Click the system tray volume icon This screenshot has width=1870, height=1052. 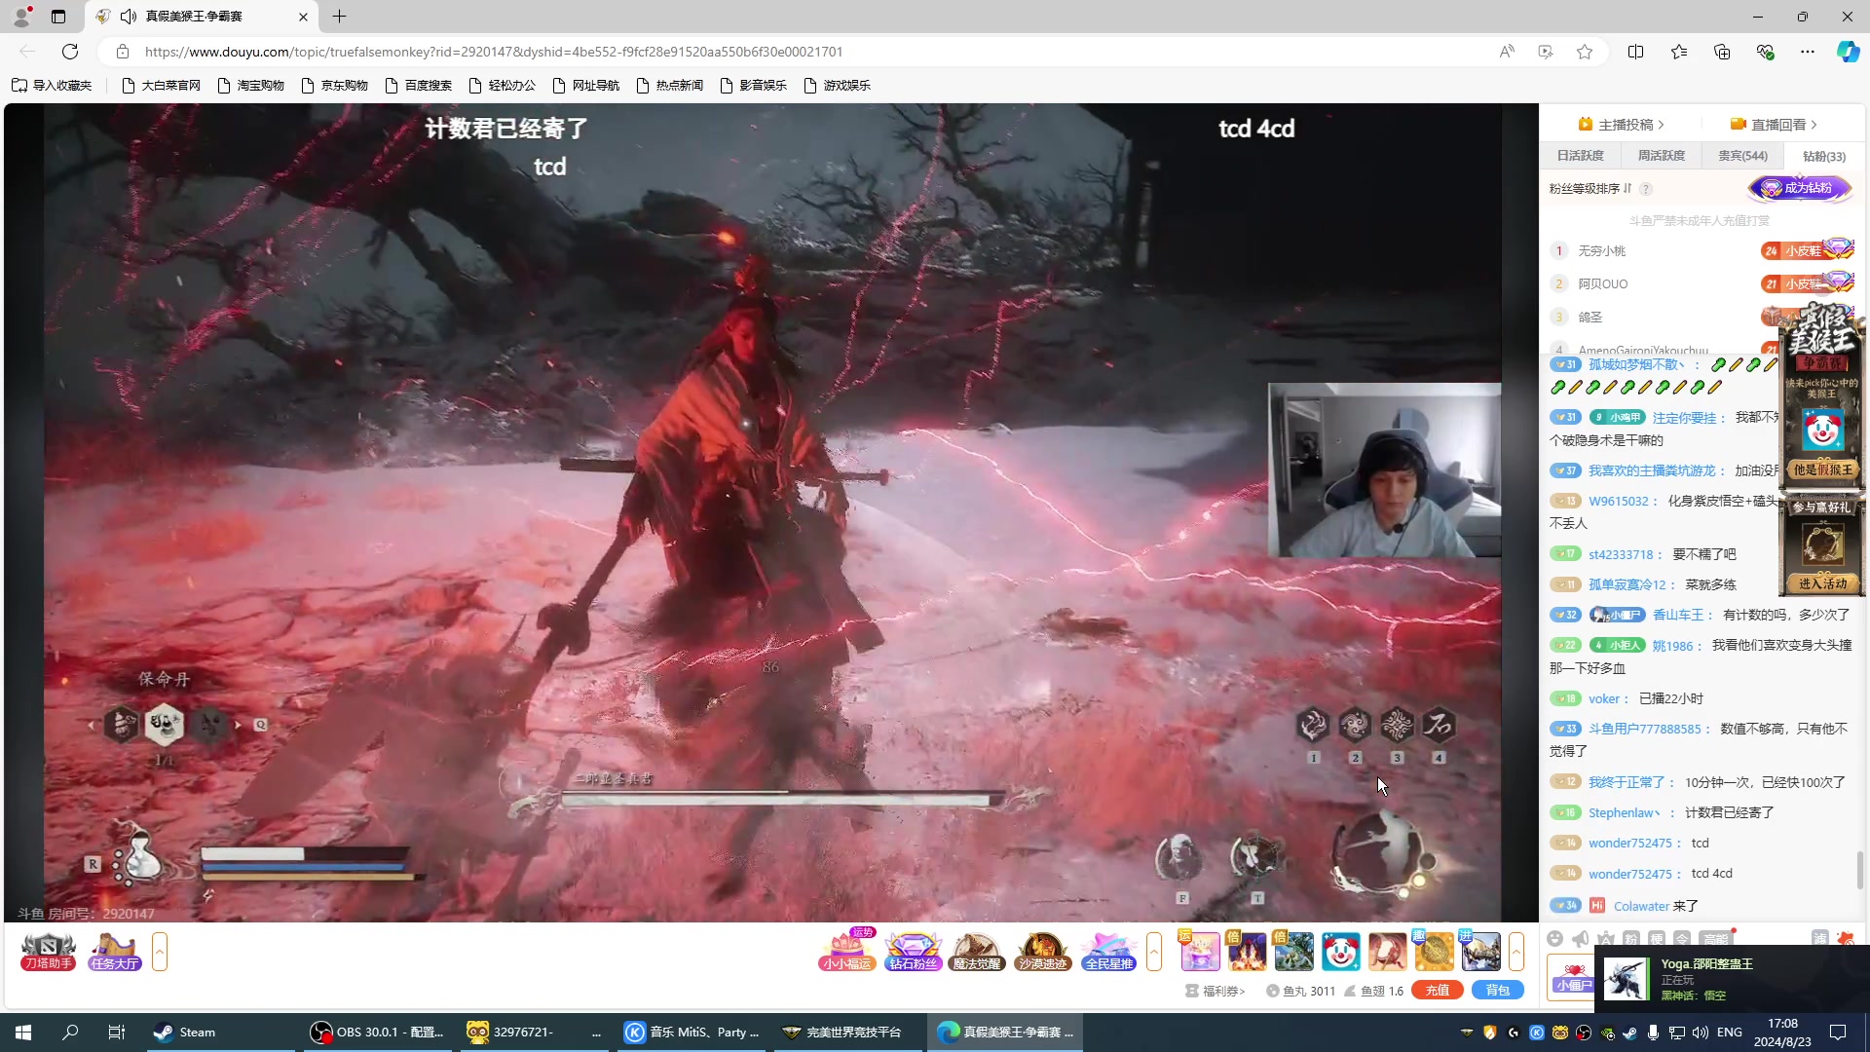coord(1701,1032)
